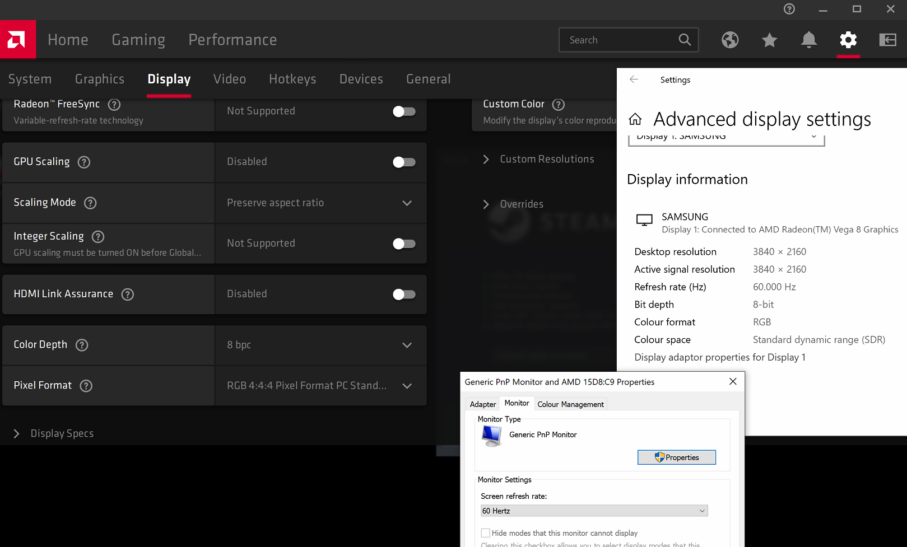
Task: Show help for Integer Scaling
Action: (x=98, y=237)
